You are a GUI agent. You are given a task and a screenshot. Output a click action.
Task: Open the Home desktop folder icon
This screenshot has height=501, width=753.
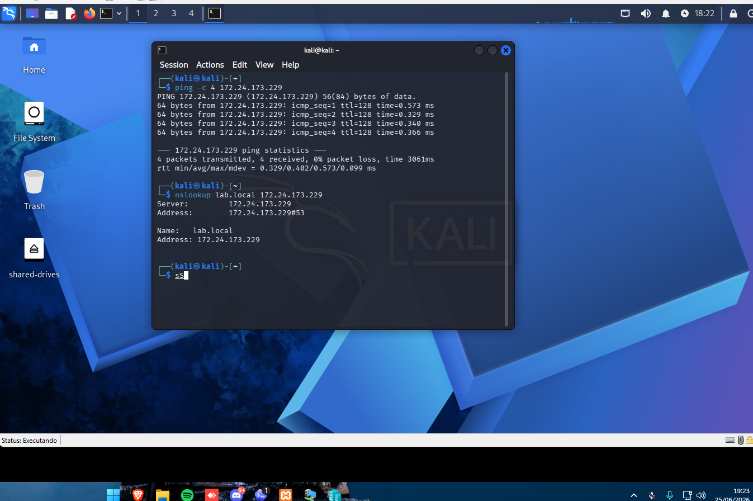tap(34, 54)
